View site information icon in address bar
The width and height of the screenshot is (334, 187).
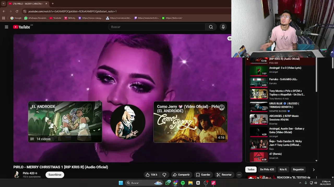(x=25, y=11)
